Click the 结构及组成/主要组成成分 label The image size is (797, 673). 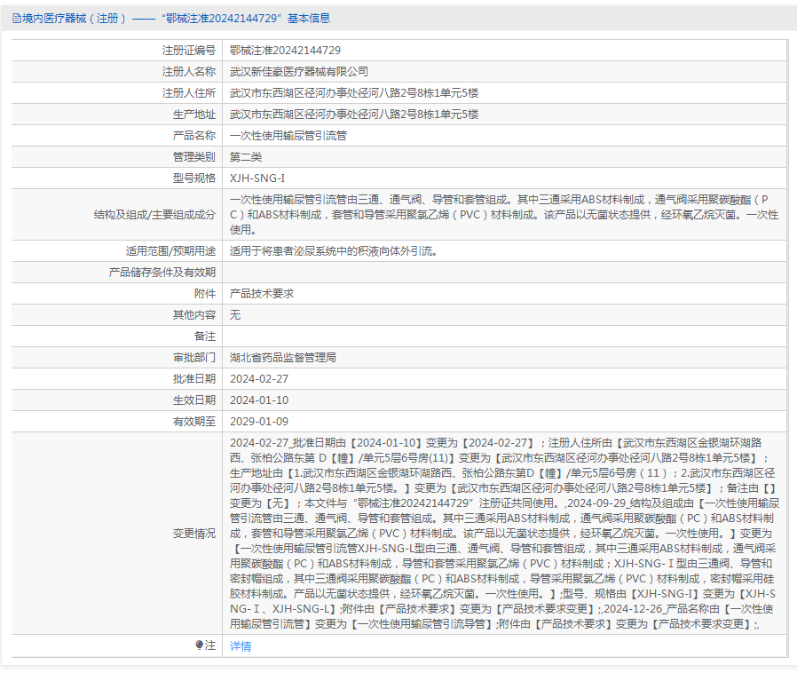coord(154,215)
